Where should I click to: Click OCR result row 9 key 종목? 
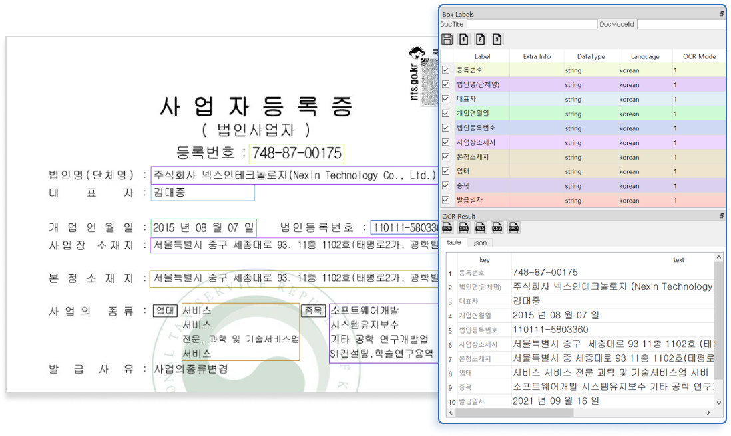pyautogui.click(x=465, y=387)
